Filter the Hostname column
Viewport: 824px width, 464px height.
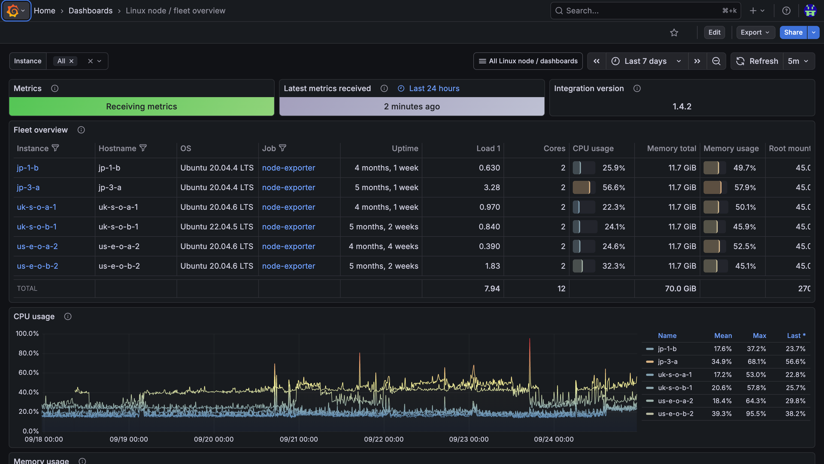pos(143,148)
